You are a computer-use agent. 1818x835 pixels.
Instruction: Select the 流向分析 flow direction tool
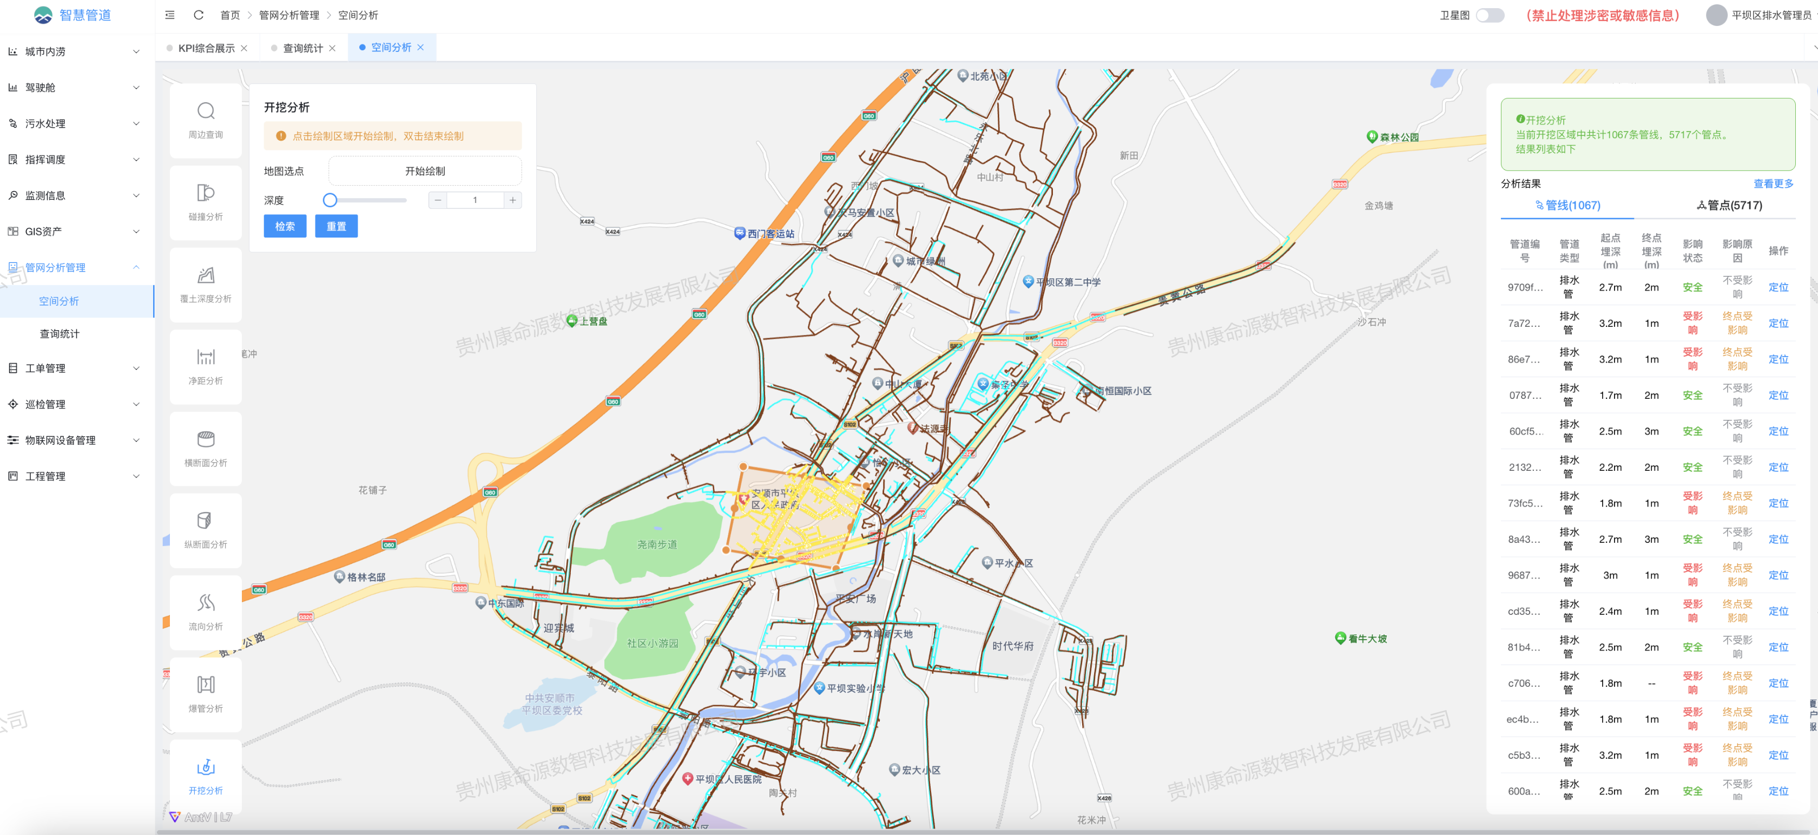click(x=206, y=612)
